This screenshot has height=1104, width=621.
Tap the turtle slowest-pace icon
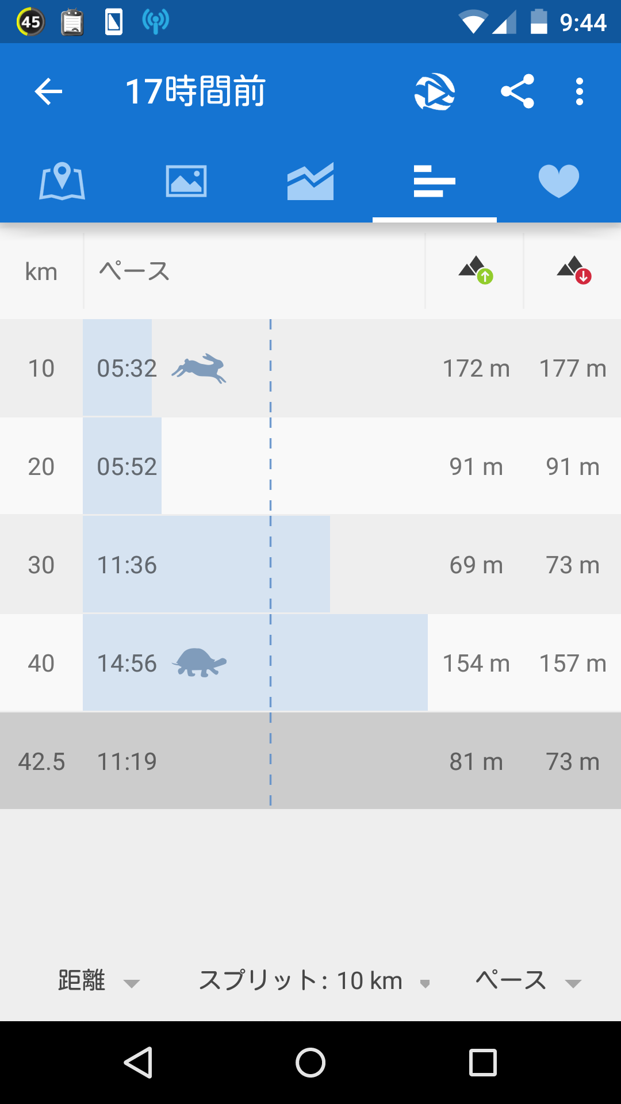point(199,663)
